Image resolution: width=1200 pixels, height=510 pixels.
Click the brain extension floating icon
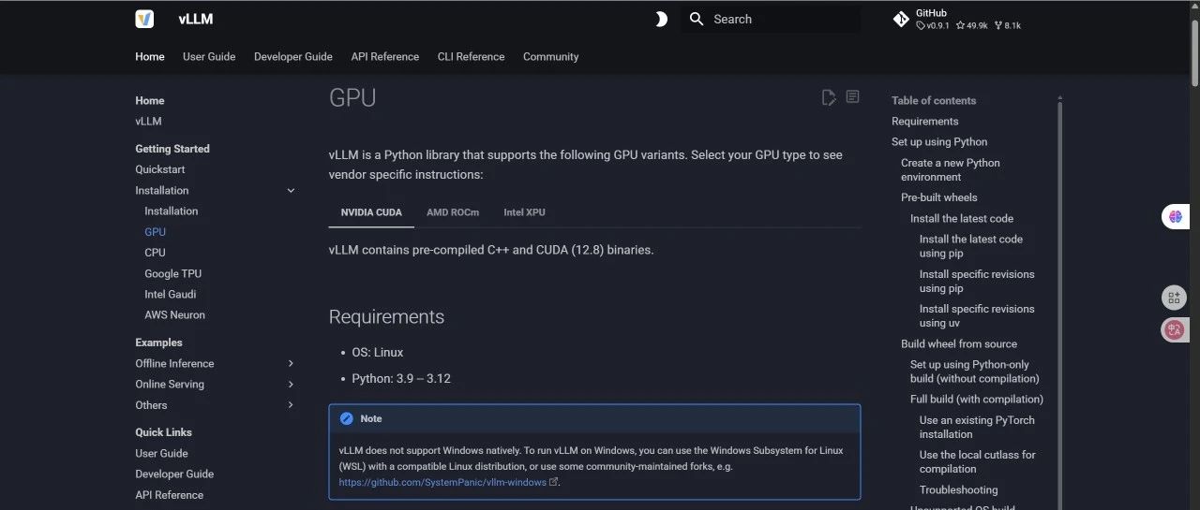pyautogui.click(x=1174, y=217)
